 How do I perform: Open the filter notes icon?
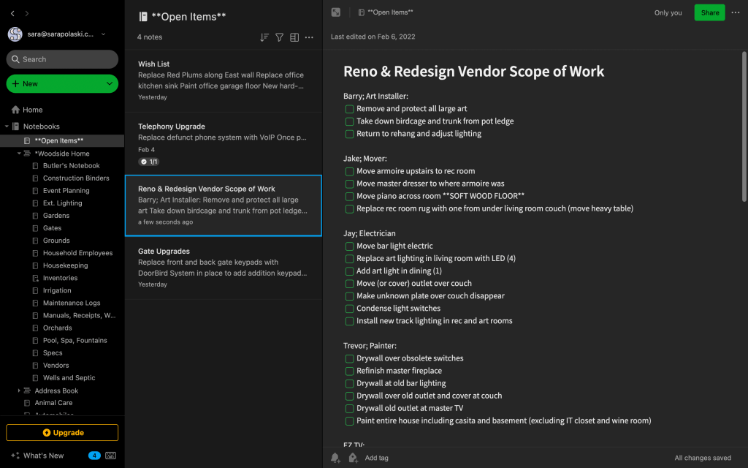point(279,37)
